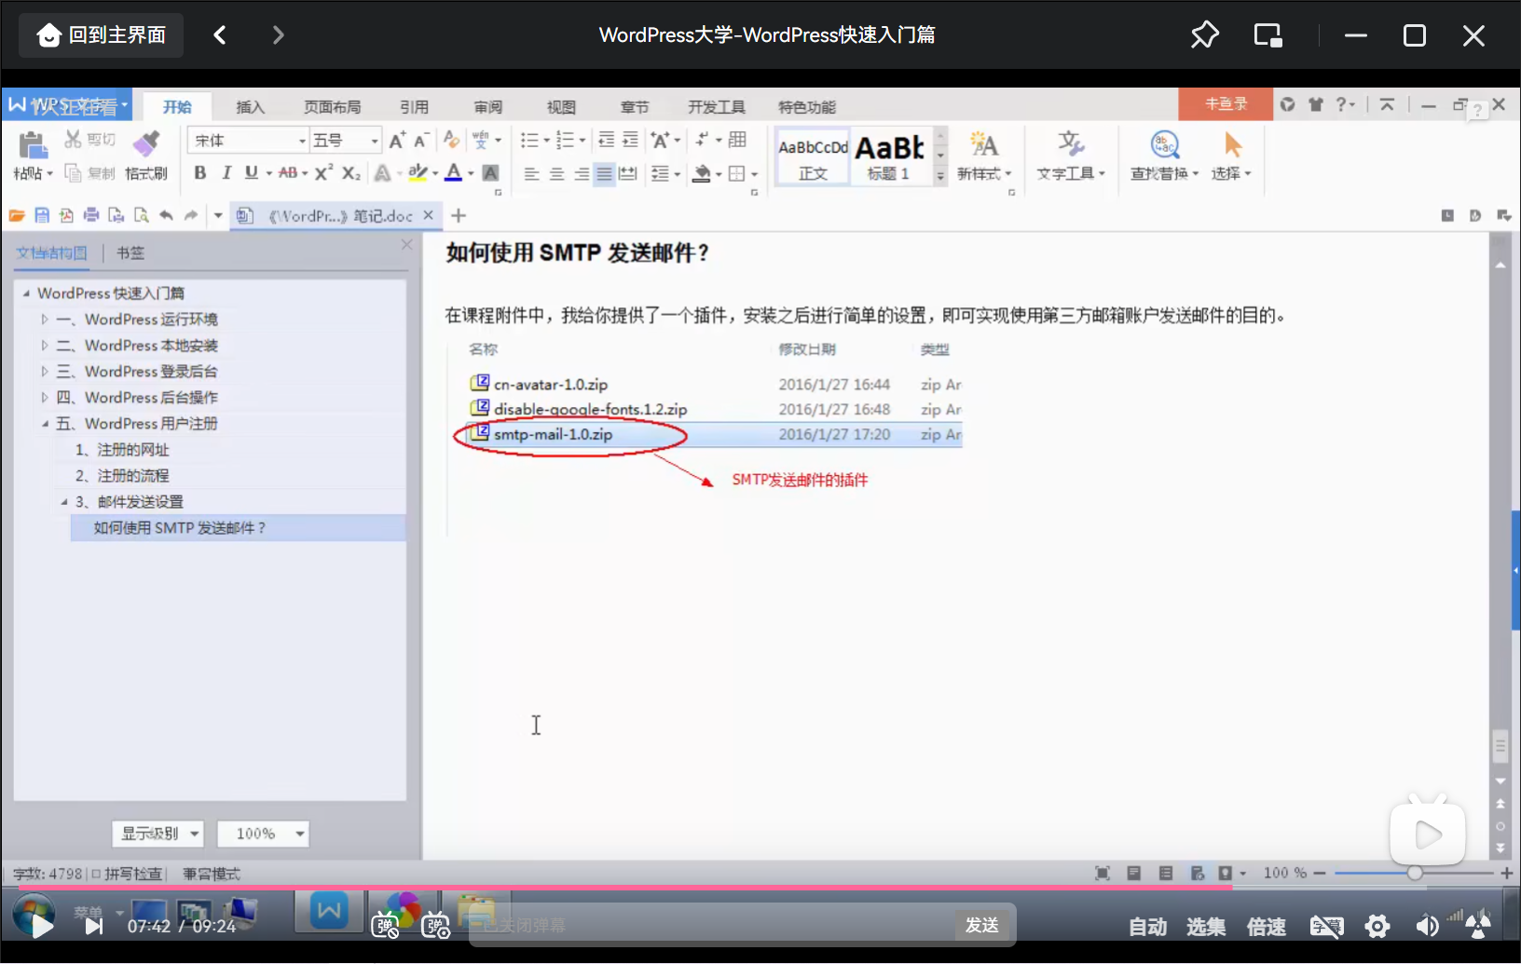The width and height of the screenshot is (1521, 964).
Task: Click the WPS login button
Action: (x=1226, y=104)
